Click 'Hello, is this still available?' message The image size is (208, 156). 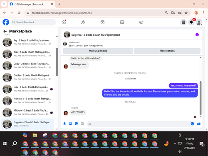click(85, 58)
